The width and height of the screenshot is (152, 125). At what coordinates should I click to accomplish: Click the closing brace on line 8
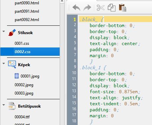coord(91,61)
